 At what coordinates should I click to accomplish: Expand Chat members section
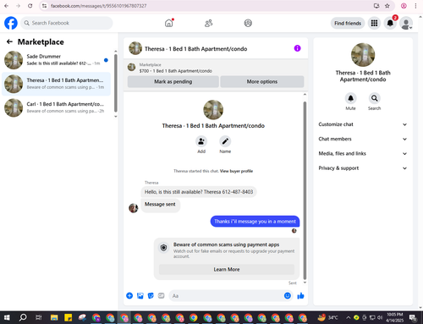363,139
